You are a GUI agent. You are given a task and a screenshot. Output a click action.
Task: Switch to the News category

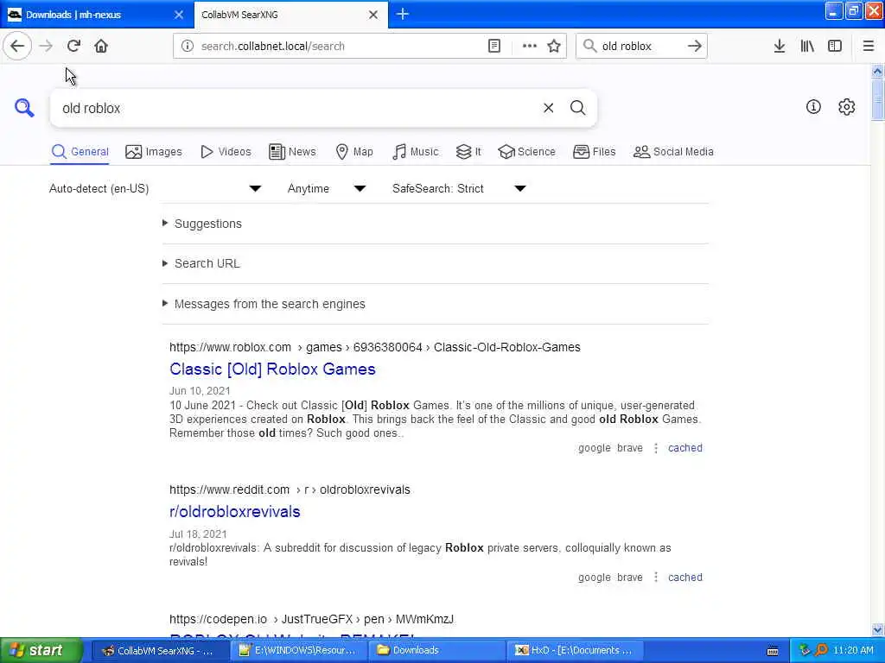292,152
